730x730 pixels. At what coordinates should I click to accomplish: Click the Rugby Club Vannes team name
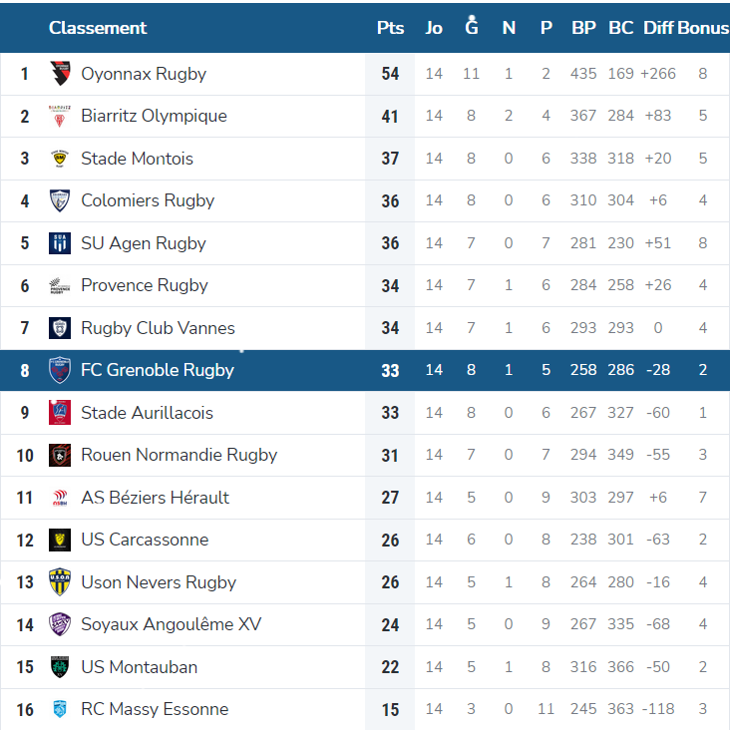158,328
